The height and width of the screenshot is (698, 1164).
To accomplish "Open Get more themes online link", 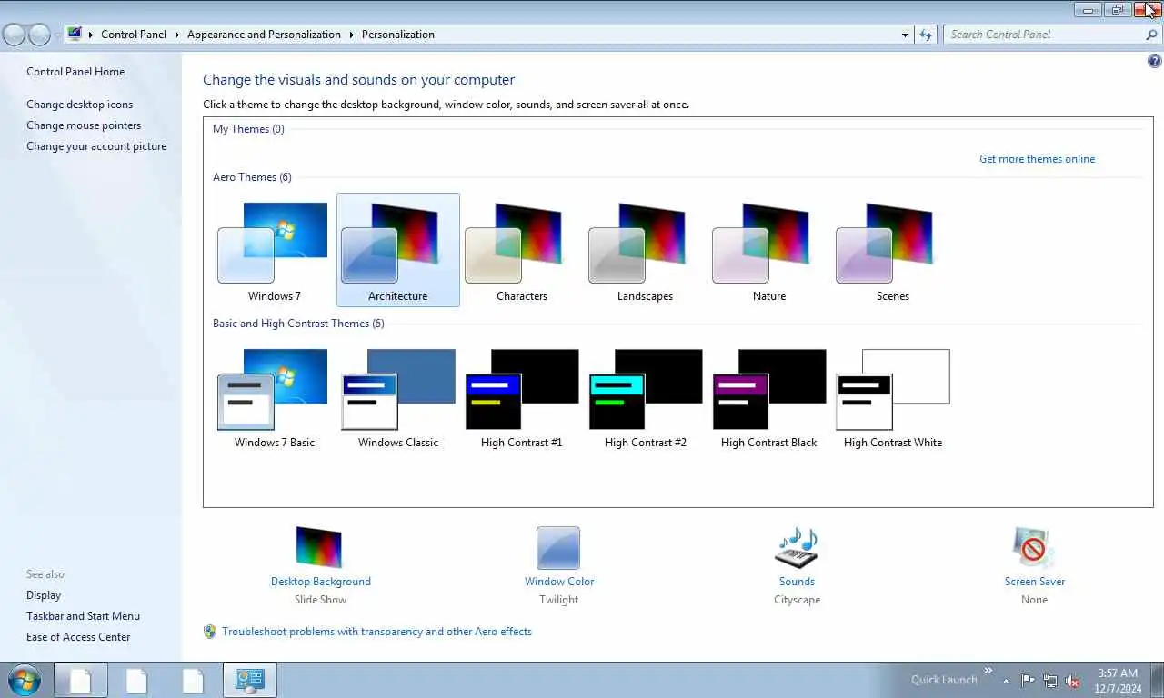I will [1037, 159].
